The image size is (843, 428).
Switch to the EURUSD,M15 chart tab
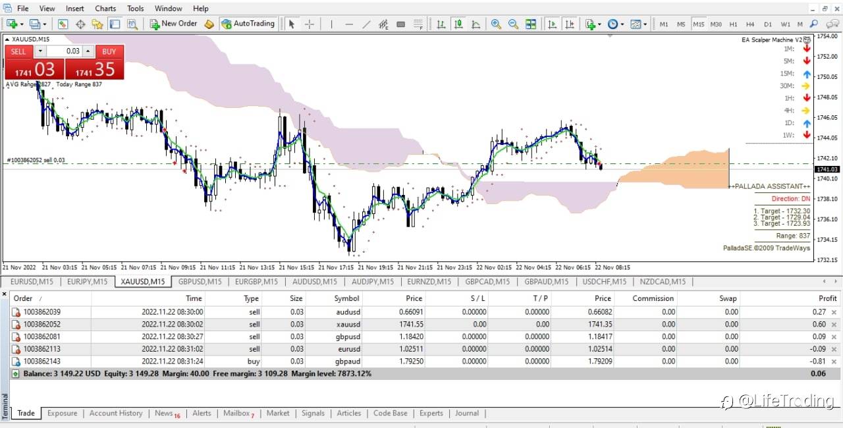32,282
